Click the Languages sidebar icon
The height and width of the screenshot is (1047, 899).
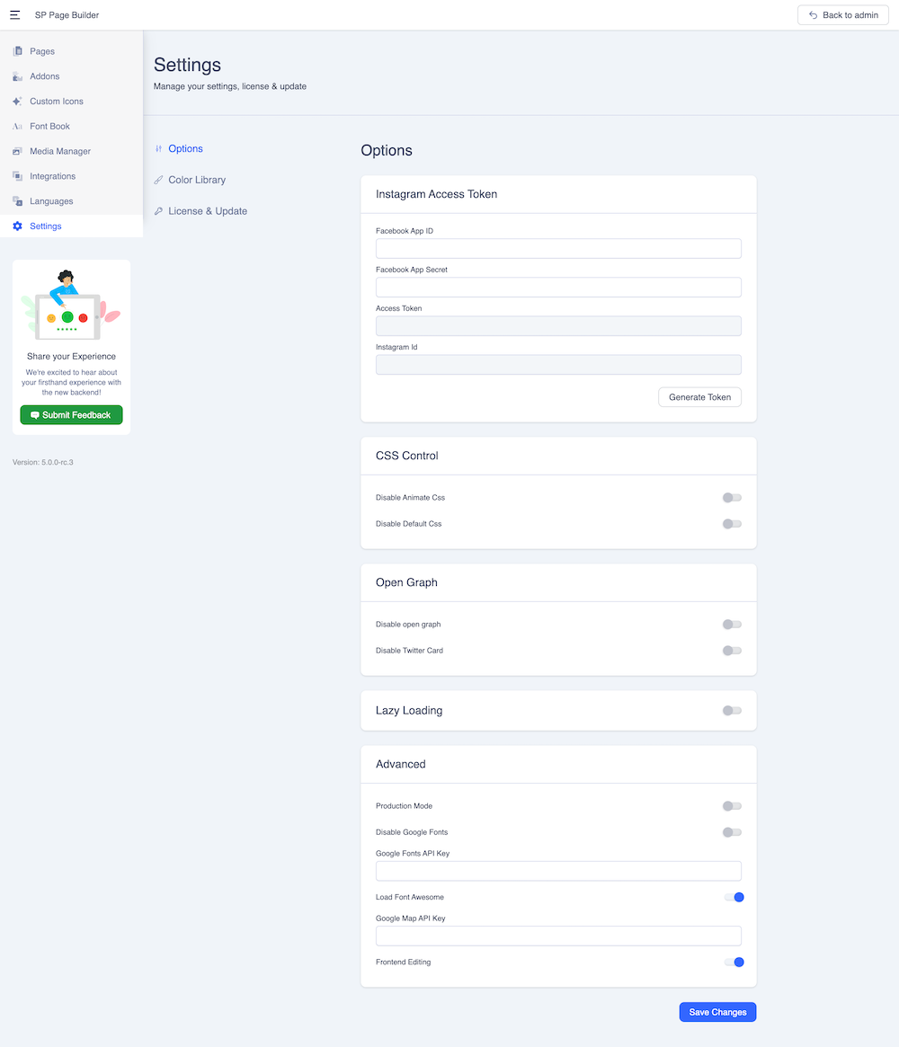pos(17,201)
